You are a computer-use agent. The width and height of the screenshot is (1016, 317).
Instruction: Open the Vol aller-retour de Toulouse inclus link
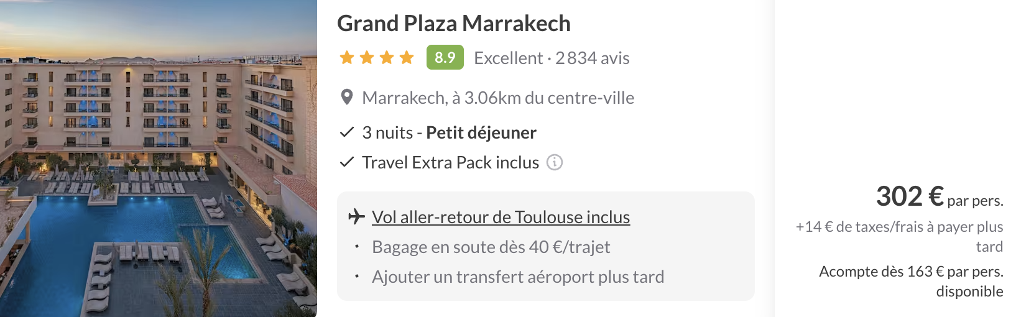[x=501, y=217]
